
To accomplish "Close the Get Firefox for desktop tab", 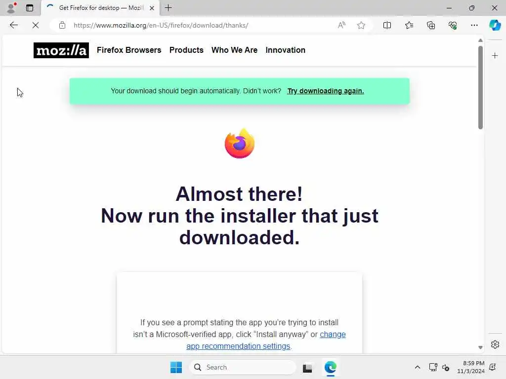I will coord(152,8).
